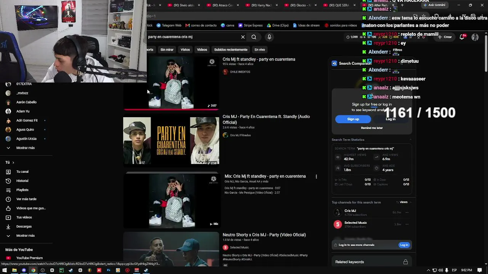The image size is (488, 274).
Task: Select the 'En vivo' filter chip
Action: 260,49
